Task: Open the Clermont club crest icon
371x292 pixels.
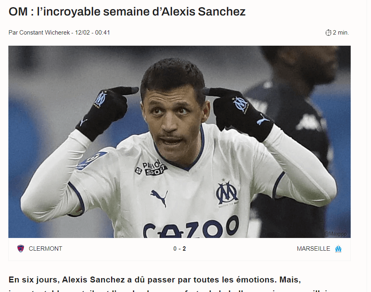Action: tap(21, 249)
